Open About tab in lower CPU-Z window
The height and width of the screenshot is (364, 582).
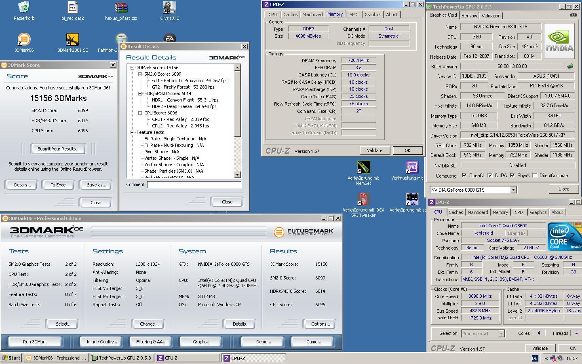click(x=557, y=212)
